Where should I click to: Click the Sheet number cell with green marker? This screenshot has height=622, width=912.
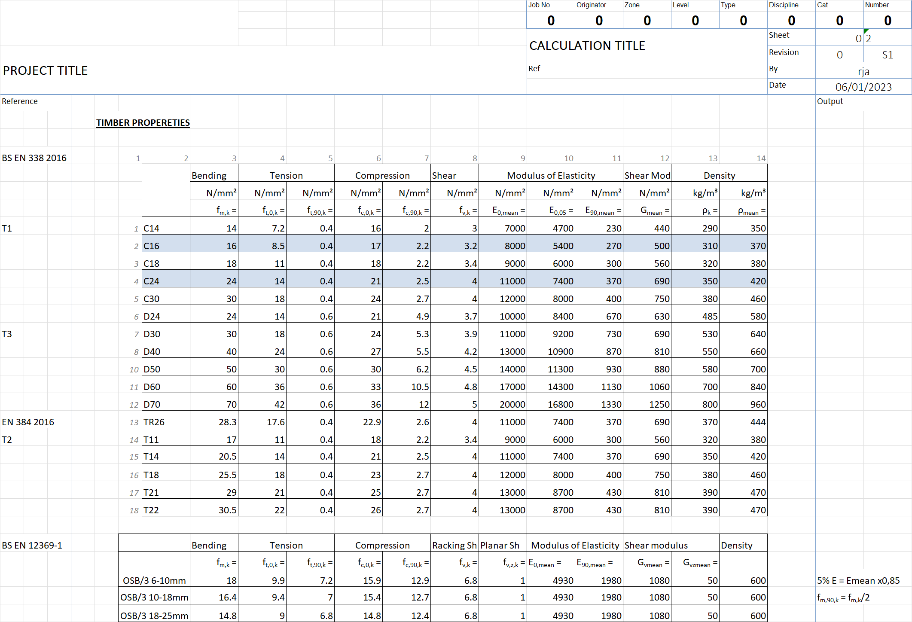pyautogui.click(x=888, y=38)
